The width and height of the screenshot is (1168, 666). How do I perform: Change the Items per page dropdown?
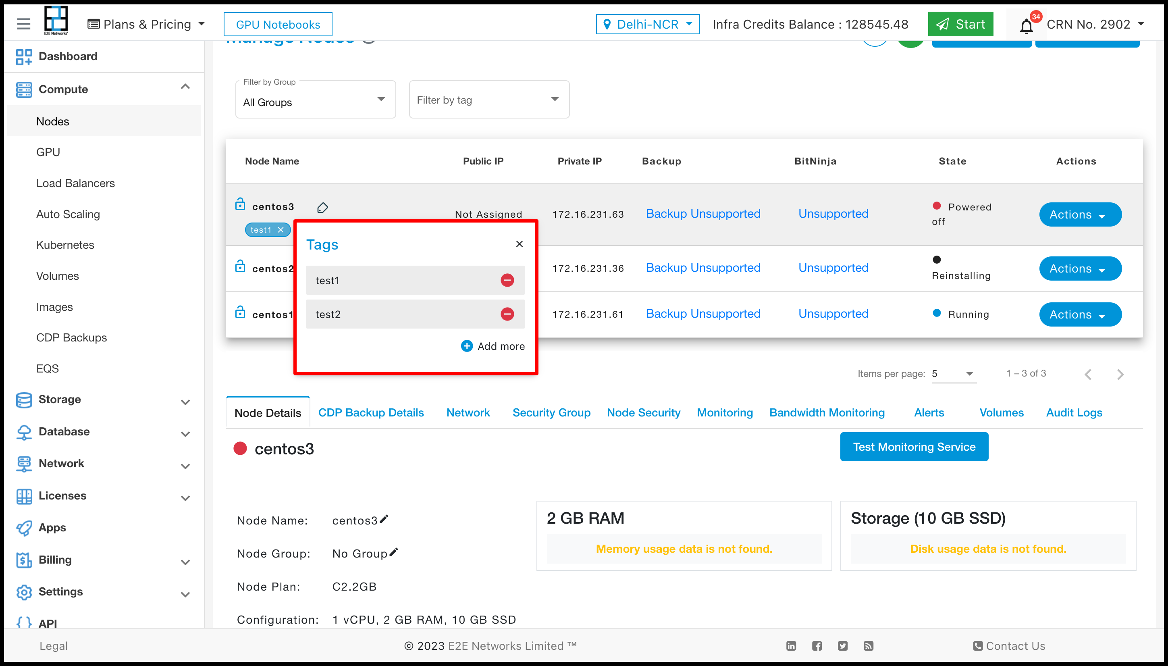954,374
